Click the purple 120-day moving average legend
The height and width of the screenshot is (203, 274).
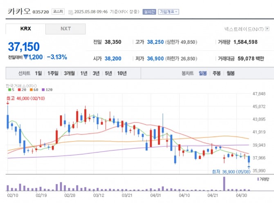pyautogui.click(x=48, y=90)
